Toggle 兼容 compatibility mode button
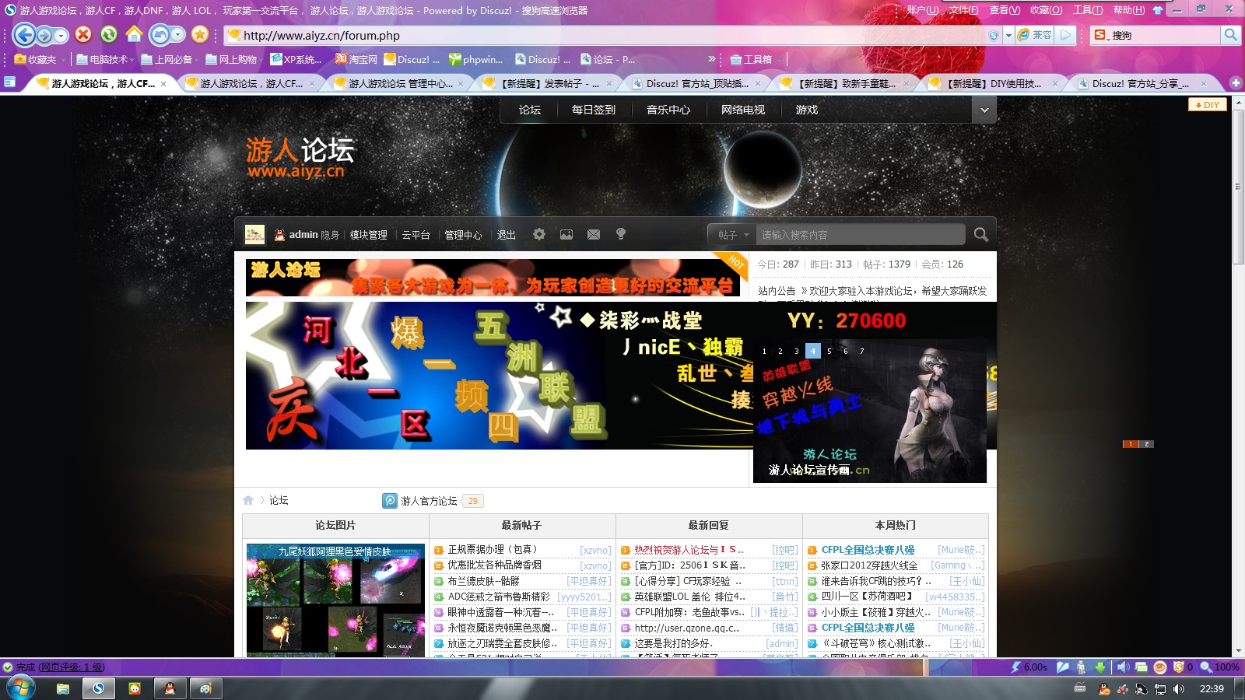This screenshot has height=700, width=1245. 1035,35
